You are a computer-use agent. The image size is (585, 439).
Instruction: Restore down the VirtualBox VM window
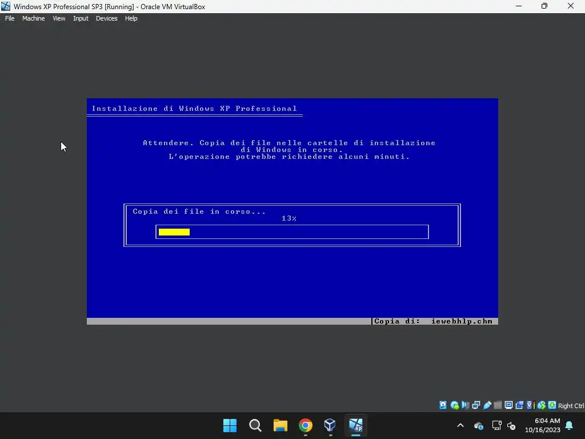tap(544, 6)
